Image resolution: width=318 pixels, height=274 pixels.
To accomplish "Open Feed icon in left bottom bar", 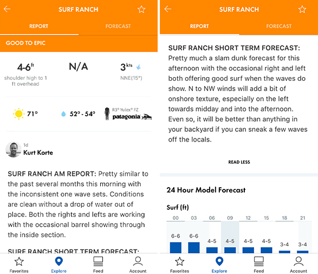I will (x=98, y=265).
